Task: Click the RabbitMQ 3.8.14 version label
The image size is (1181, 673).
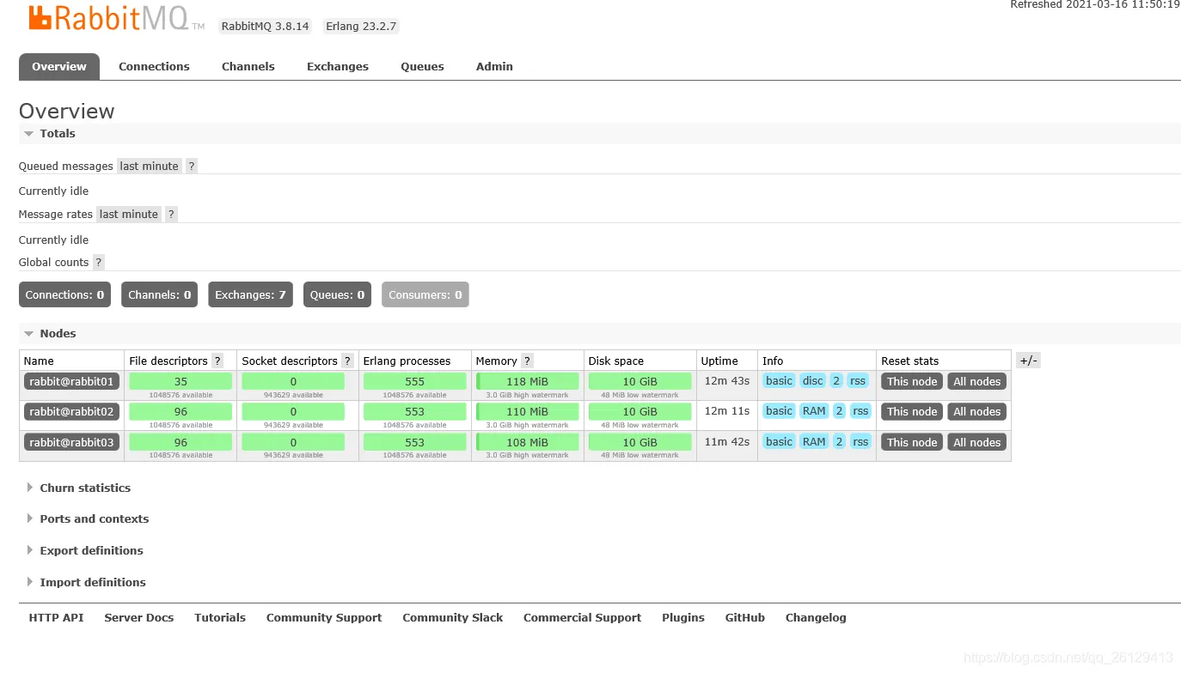Action: (266, 26)
